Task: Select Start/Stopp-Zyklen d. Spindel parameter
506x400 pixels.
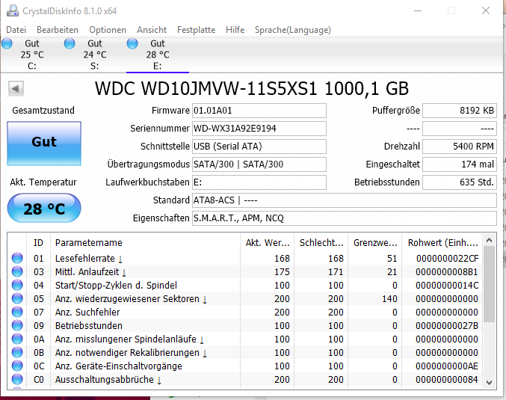Action: 116,286
